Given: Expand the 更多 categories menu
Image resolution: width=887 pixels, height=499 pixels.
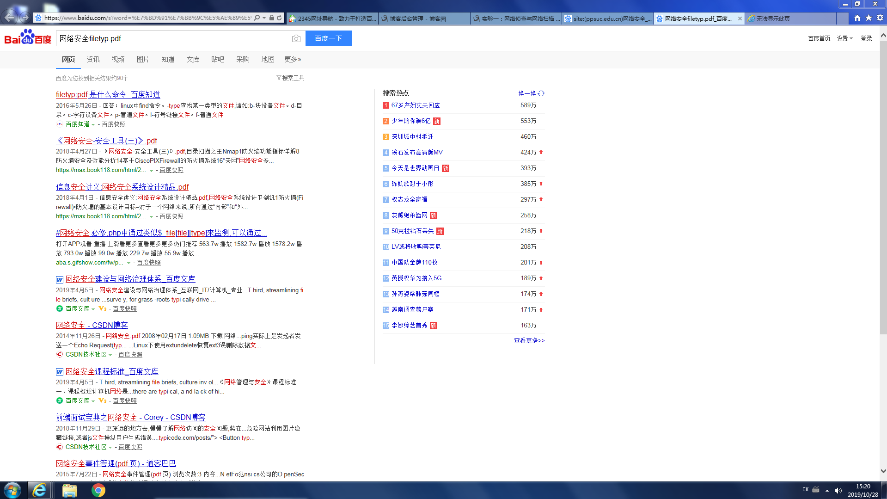Looking at the screenshot, I should point(293,60).
